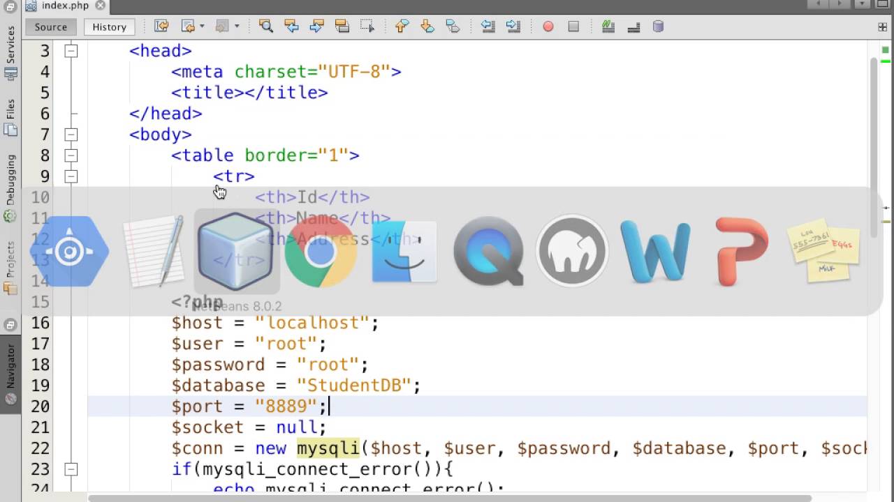The height and width of the screenshot is (502, 894).
Task: Collapse the body tag fold on line 7
Action: pos(71,135)
